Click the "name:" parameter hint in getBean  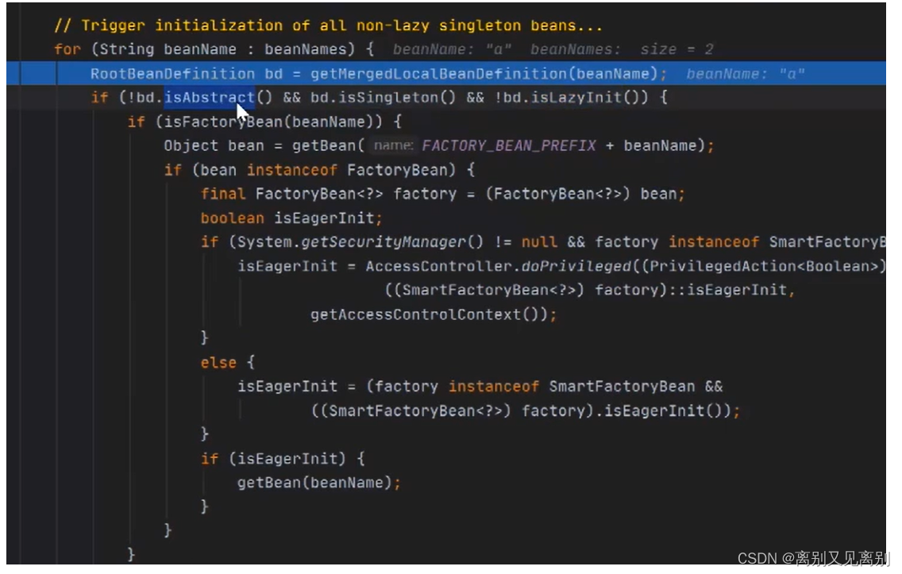(394, 145)
